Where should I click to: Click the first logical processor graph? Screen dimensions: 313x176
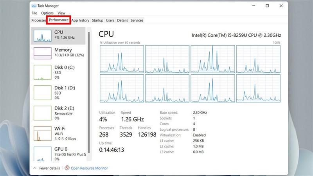point(122,59)
